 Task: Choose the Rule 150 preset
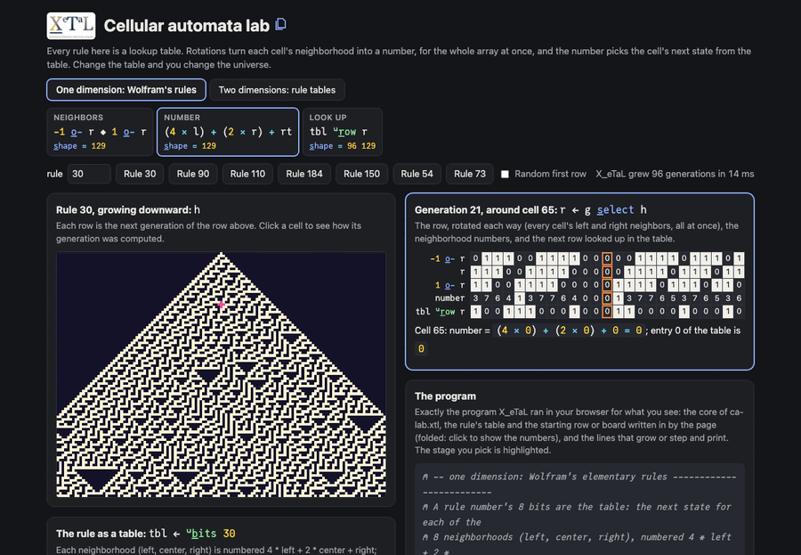pos(361,174)
